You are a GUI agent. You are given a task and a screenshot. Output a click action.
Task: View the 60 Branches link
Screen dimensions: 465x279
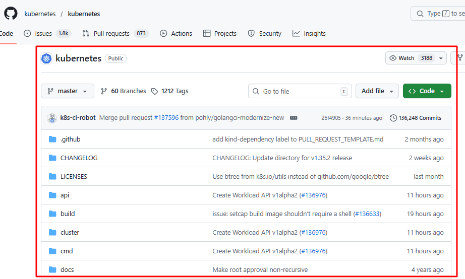click(x=124, y=91)
